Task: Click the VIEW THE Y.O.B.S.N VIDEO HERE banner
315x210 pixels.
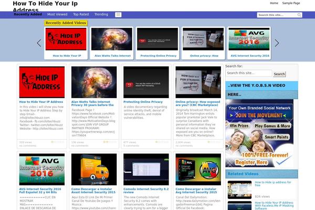Action: click(261, 90)
